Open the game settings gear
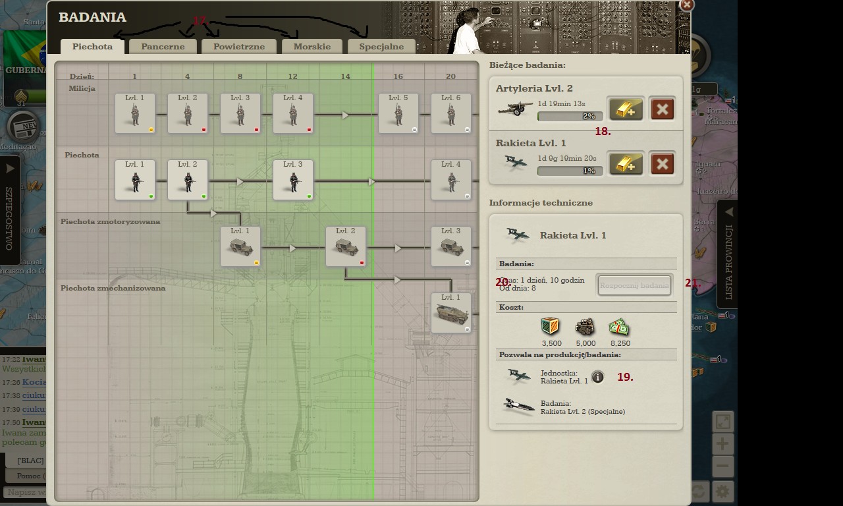The image size is (843, 506). pos(722,492)
